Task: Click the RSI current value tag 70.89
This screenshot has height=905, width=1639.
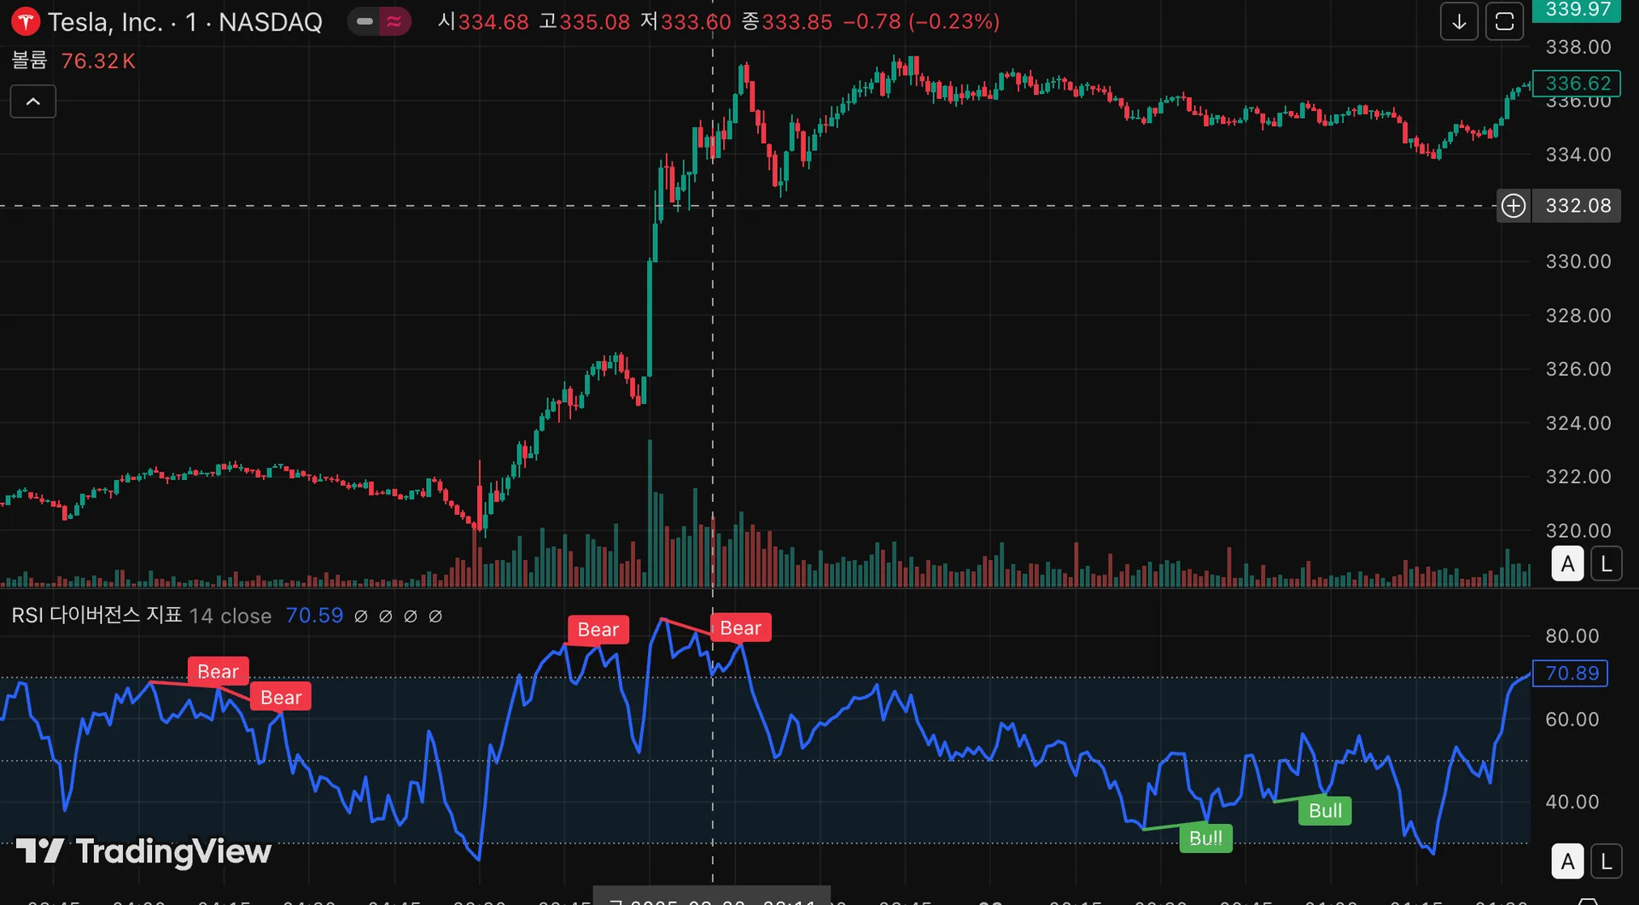Action: coord(1571,674)
